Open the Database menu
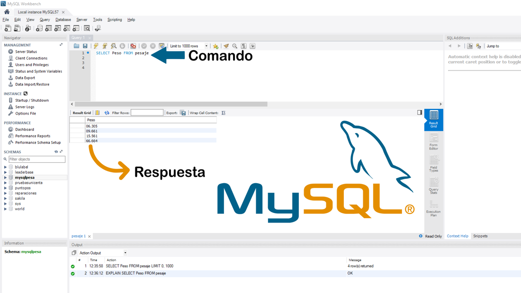The width and height of the screenshot is (521, 293). click(63, 19)
